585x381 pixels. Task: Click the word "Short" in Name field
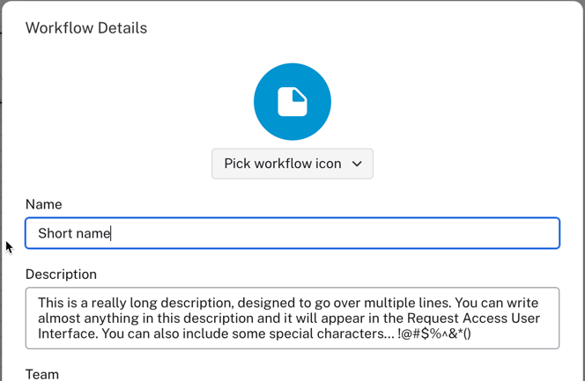pyautogui.click(x=55, y=233)
